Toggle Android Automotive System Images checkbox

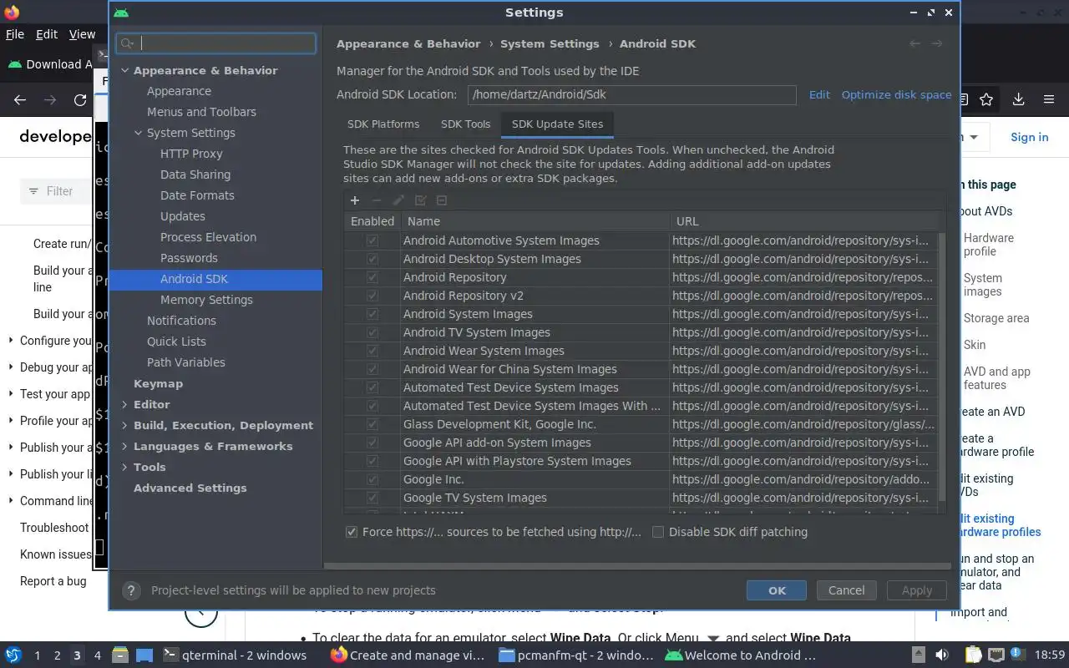pyautogui.click(x=372, y=240)
